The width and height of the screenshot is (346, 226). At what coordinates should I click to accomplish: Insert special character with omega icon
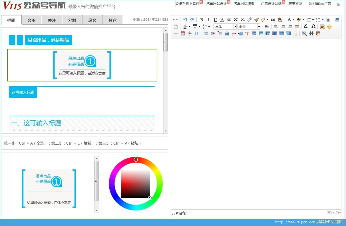coord(196,33)
